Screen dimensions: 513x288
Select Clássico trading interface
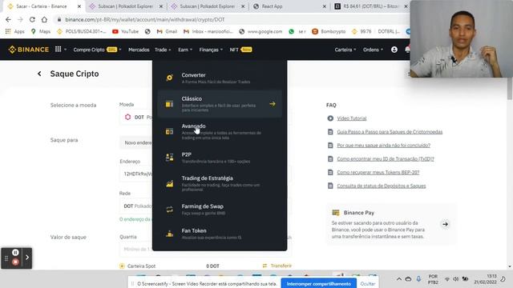tap(220, 104)
